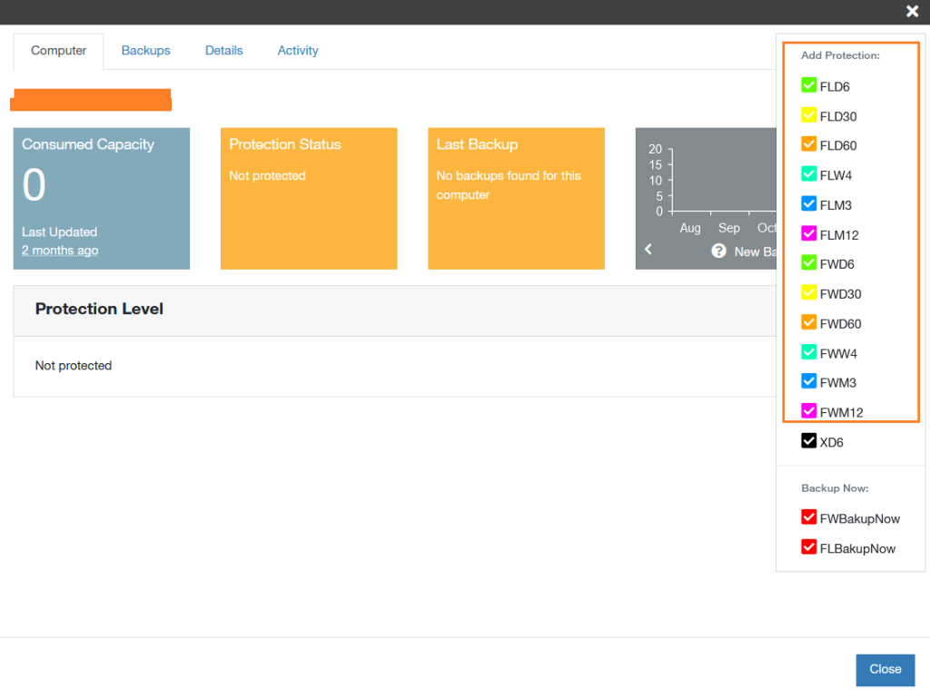
Task: Click the 'Not protected' protection level text
Action: [74, 366]
